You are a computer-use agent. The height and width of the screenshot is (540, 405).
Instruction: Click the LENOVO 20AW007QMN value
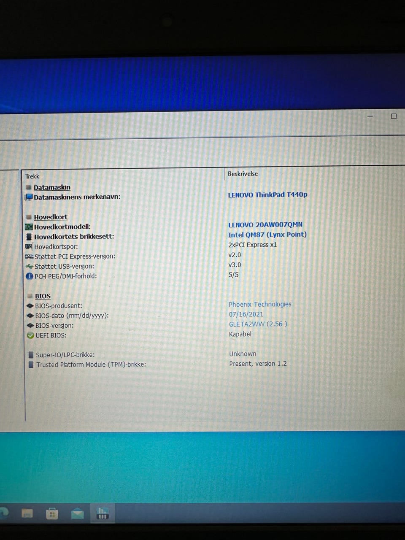(265, 225)
